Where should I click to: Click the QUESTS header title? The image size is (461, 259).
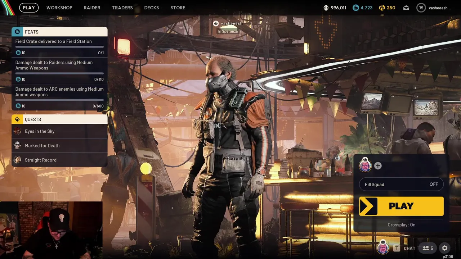33,119
